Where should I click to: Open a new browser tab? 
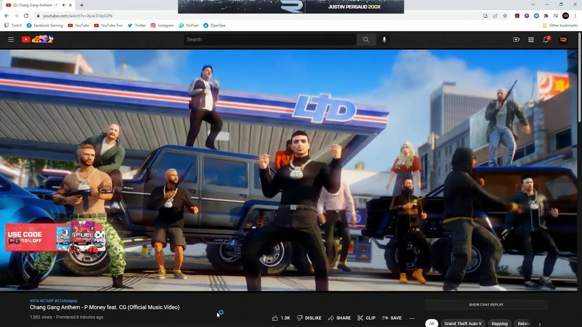[x=82, y=5]
